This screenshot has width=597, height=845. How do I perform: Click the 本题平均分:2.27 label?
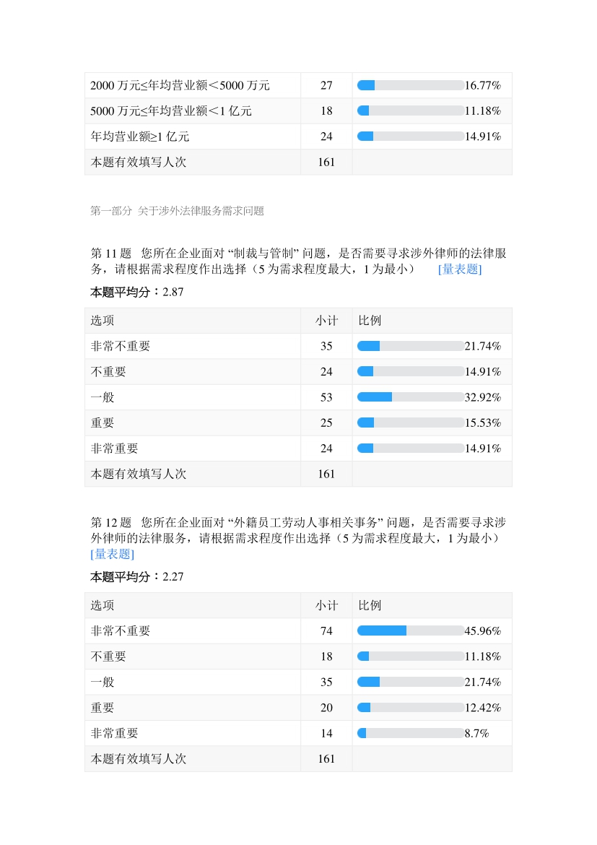(136, 577)
